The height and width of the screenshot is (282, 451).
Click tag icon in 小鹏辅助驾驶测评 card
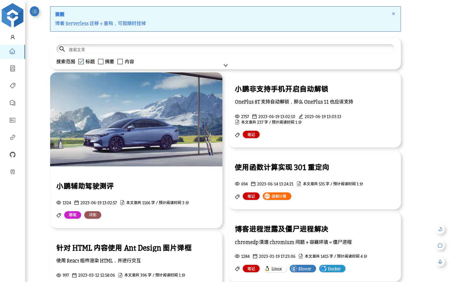pos(59,215)
